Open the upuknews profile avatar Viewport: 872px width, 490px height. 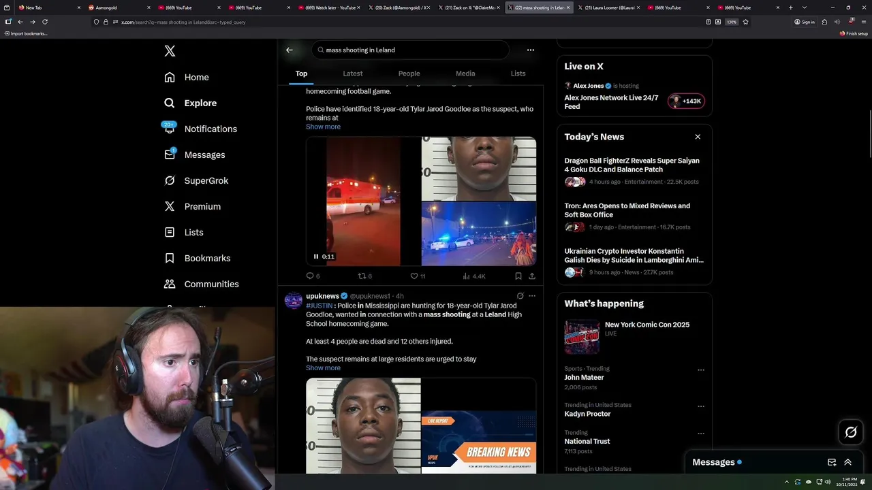pos(294,301)
